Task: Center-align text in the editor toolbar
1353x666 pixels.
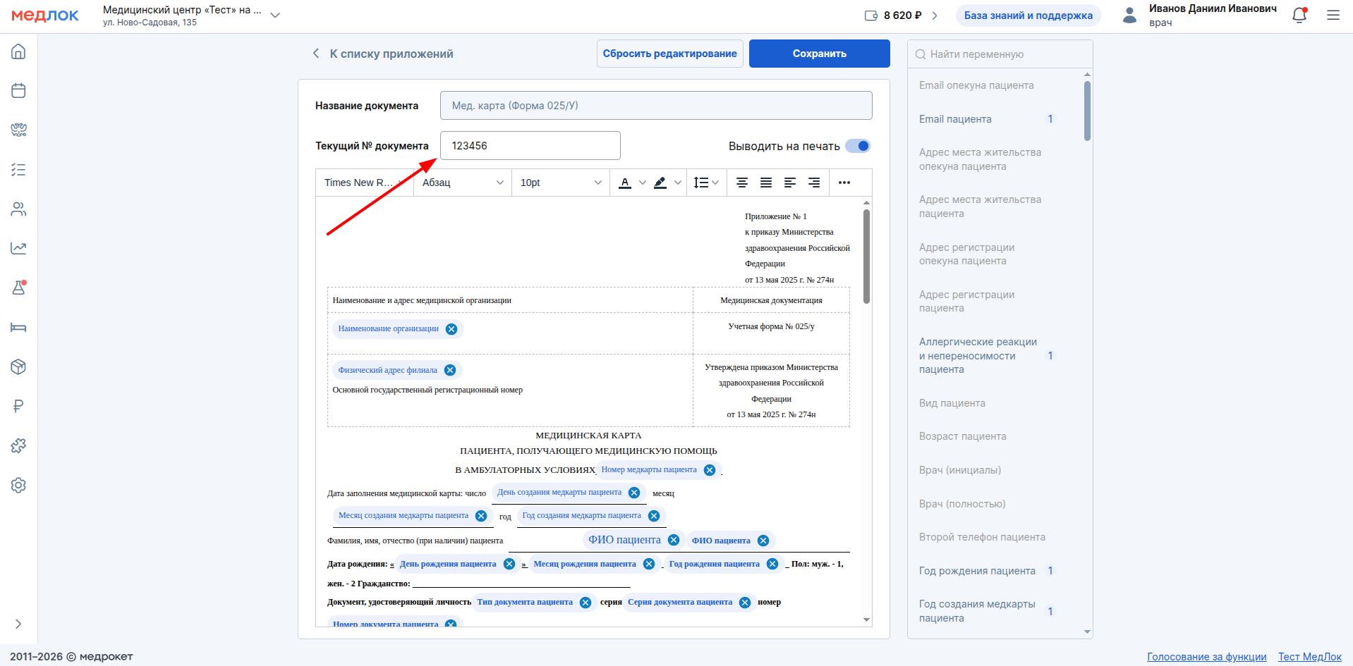Action: (x=742, y=183)
